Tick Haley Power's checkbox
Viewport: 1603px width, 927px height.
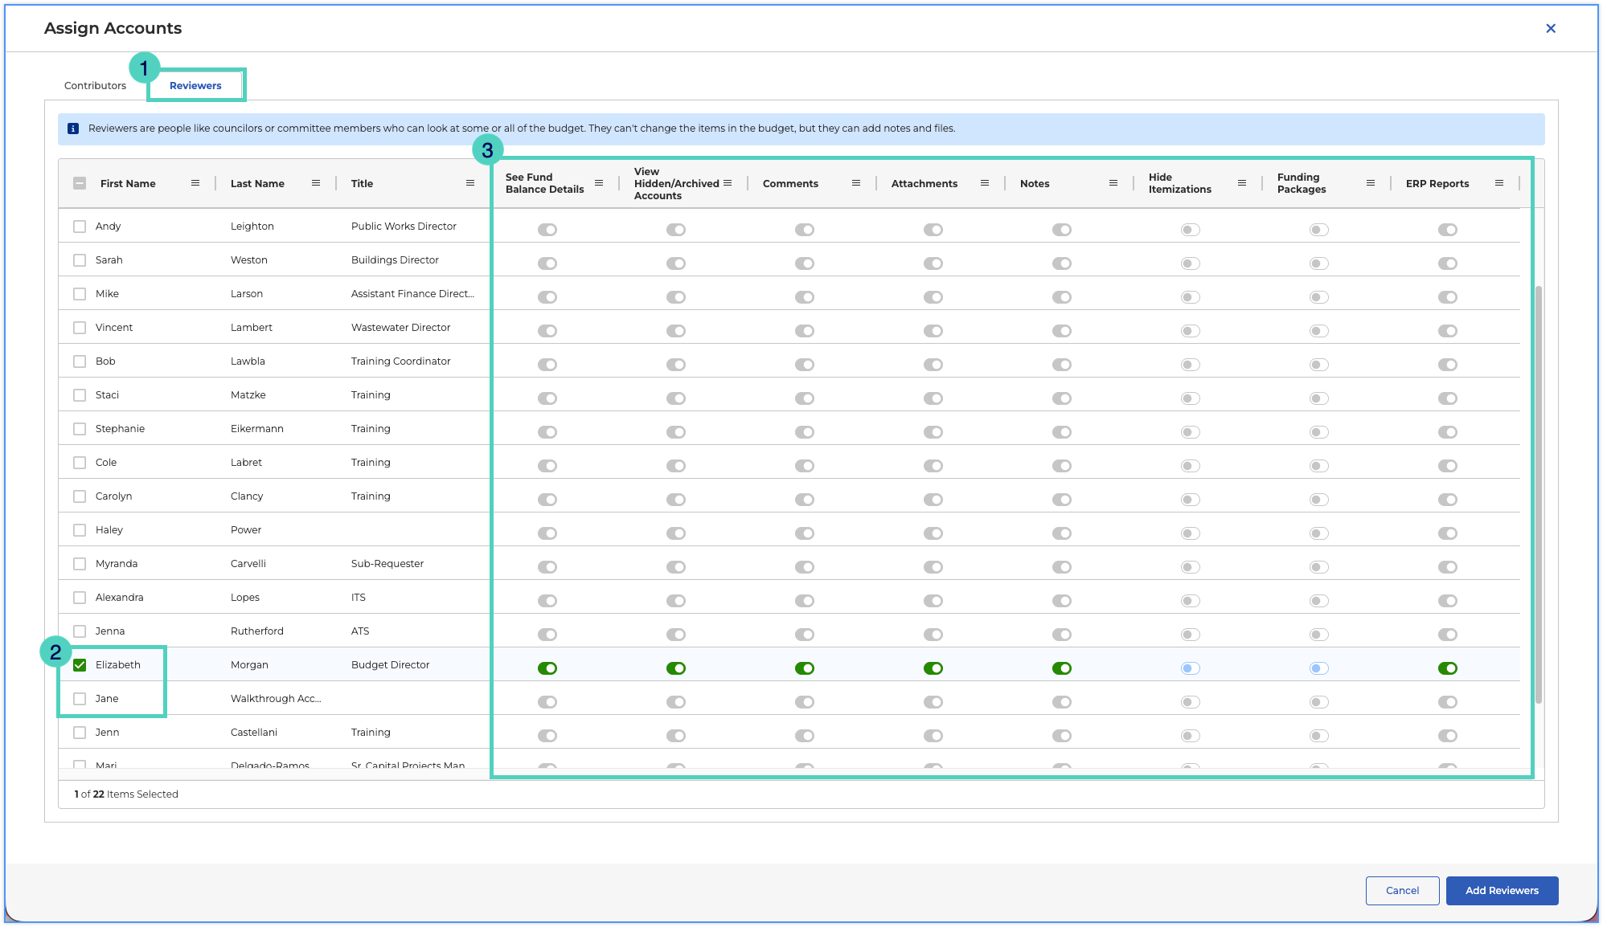tap(80, 530)
